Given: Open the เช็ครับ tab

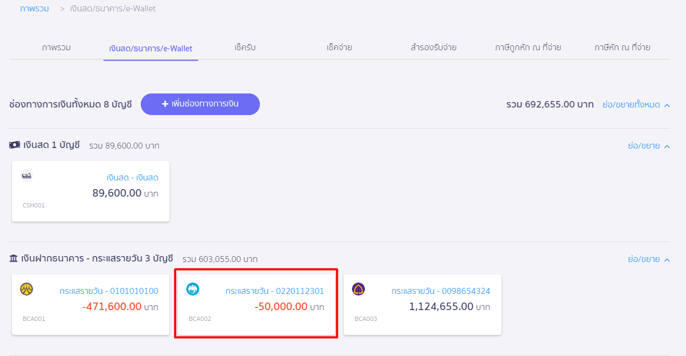Looking at the screenshot, I should tap(245, 48).
